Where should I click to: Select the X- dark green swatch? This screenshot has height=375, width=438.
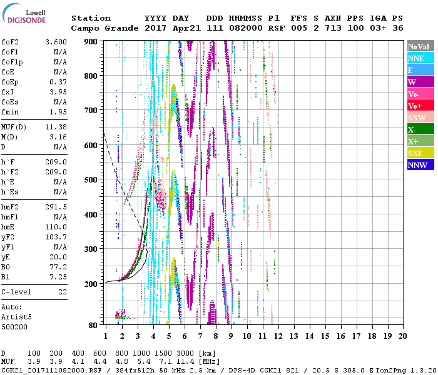[420, 129]
